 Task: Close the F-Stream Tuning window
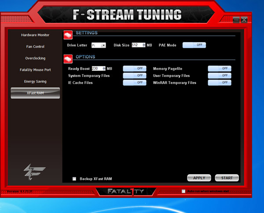(x=244, y=20)
